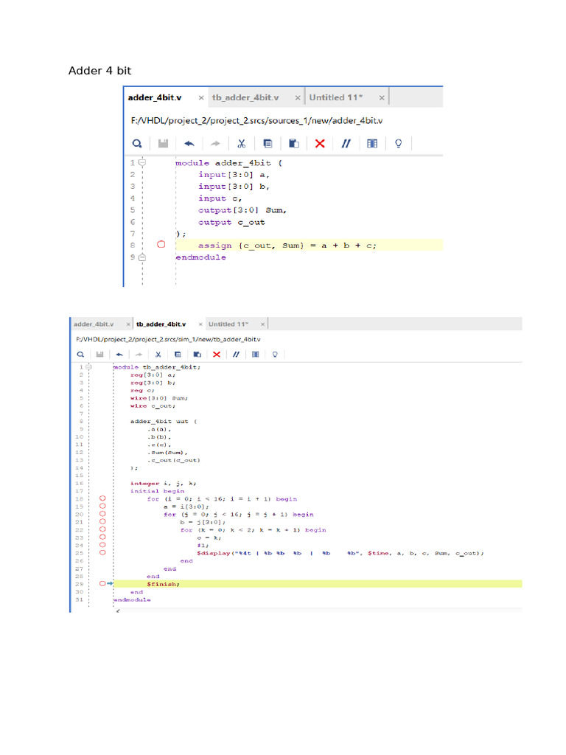Click the copy icon in adder_4bit.v editor toolbar
The image size is (566, 755).
[x=268, y=144]
